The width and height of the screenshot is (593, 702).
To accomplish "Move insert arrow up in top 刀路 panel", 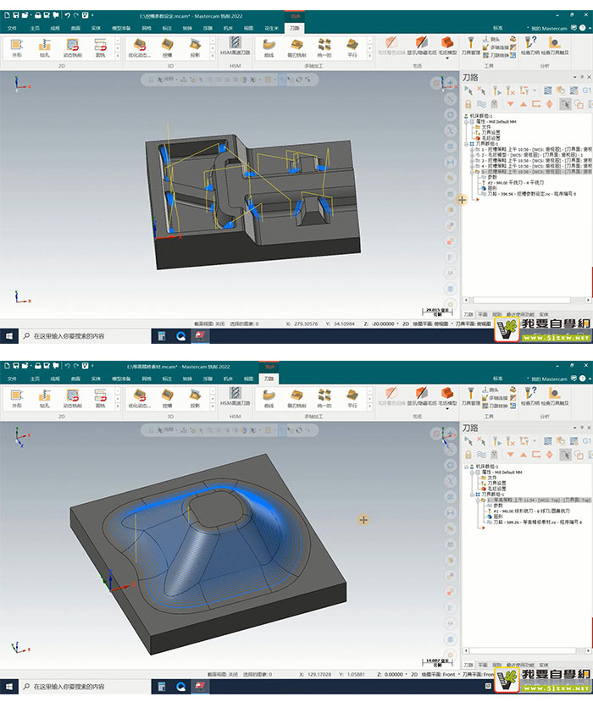I will point(524,104).
